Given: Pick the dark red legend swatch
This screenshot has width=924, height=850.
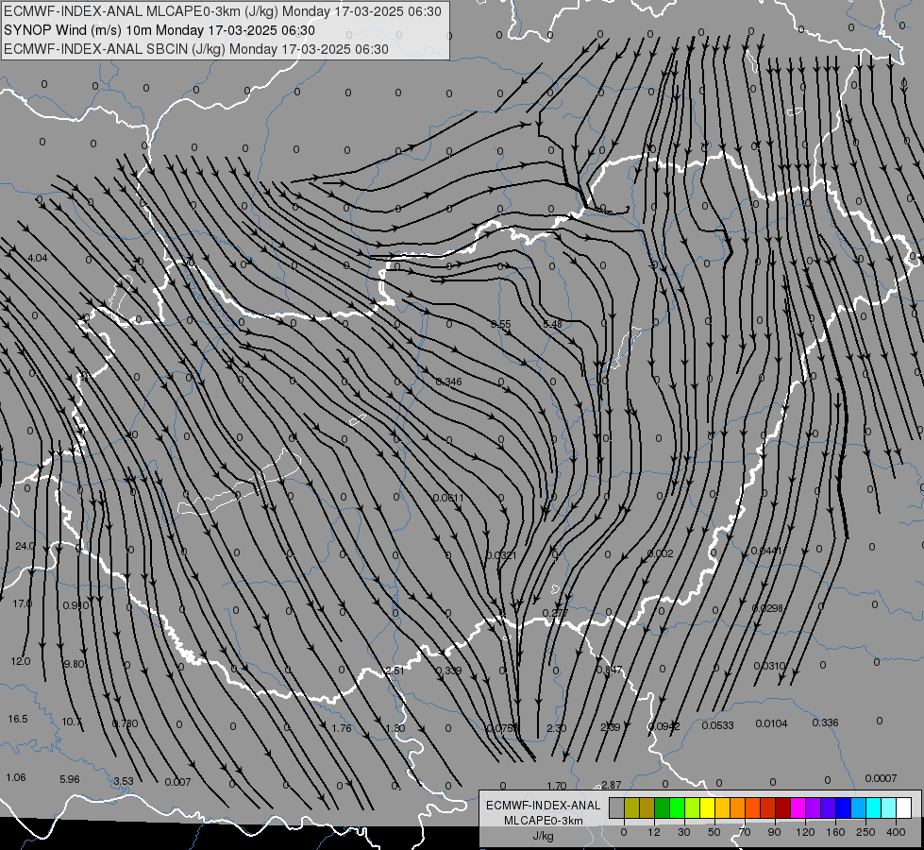Looking at the screenshot, I should 783,807.
